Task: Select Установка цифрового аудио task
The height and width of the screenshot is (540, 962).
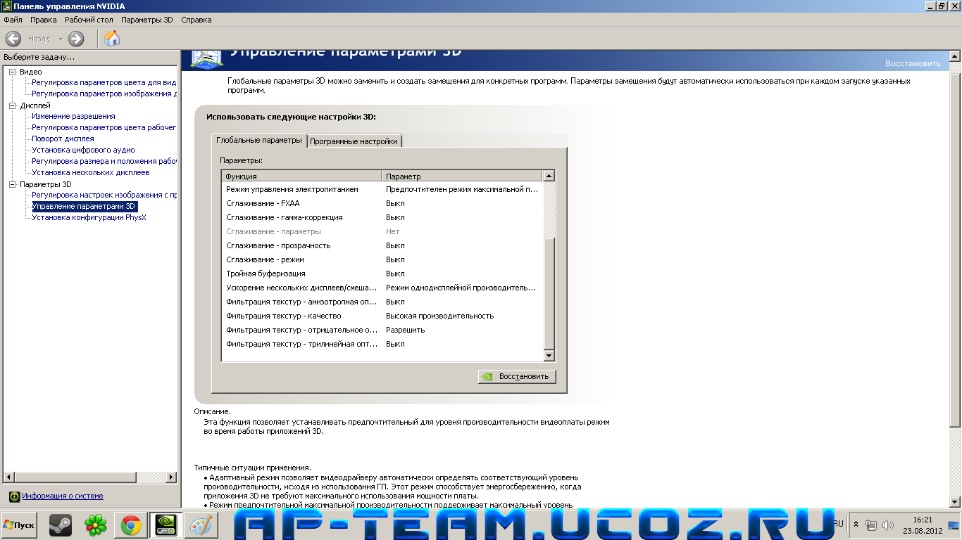Action: 83,150
